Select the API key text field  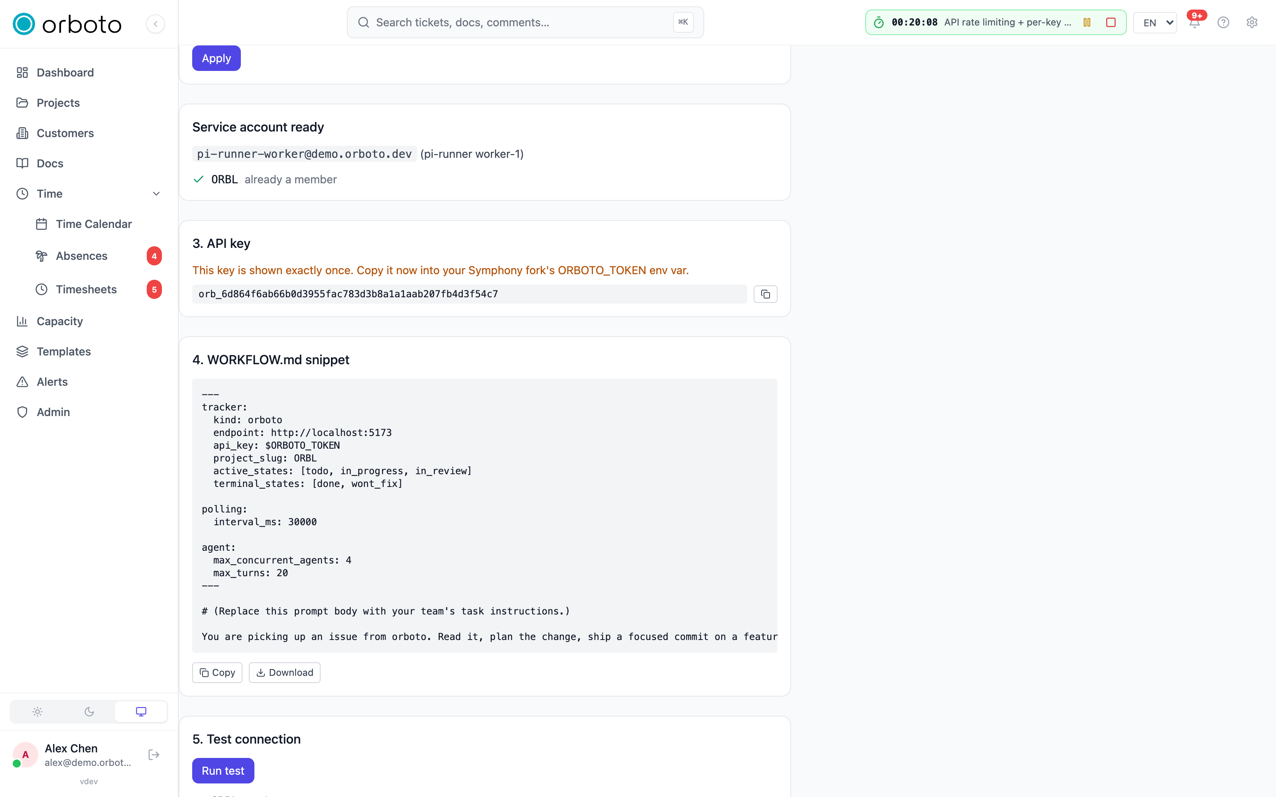coord(469,294)
